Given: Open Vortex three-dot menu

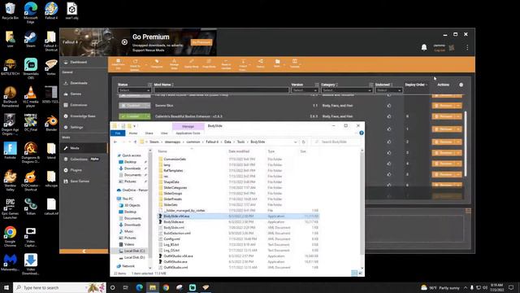Looking at the screenshot, I should click(467, 47).
